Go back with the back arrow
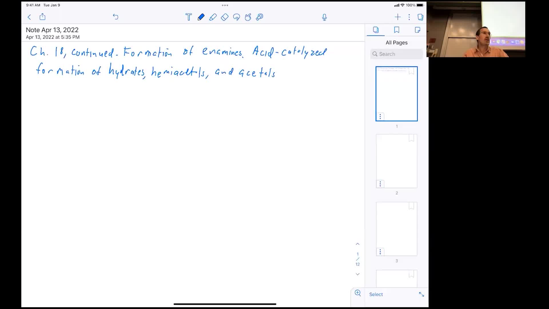Viewport: 549px width, 309px height. coord(29,17)
